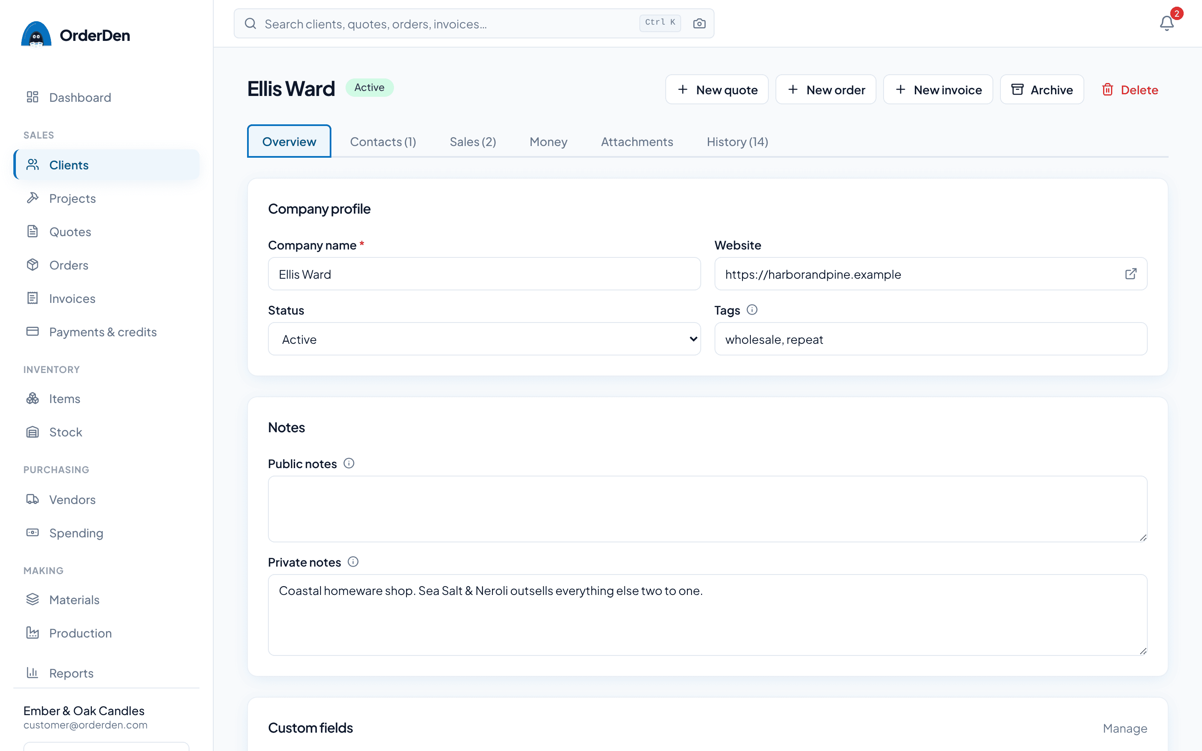Switch to the History (14) tab
1202x751 pixels.
(x=737, y=141)
